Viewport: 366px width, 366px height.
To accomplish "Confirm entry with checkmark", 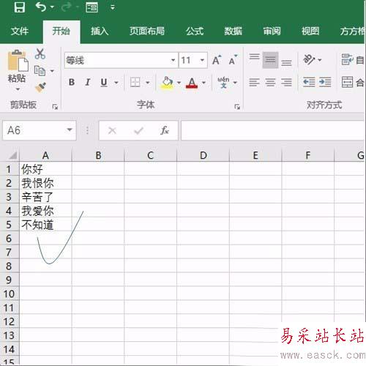I will [x=138, y=130].
